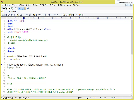Click the list icon at HTML toolbar end
This screenshot has height=100, width=134.
[x=83, y=15]
